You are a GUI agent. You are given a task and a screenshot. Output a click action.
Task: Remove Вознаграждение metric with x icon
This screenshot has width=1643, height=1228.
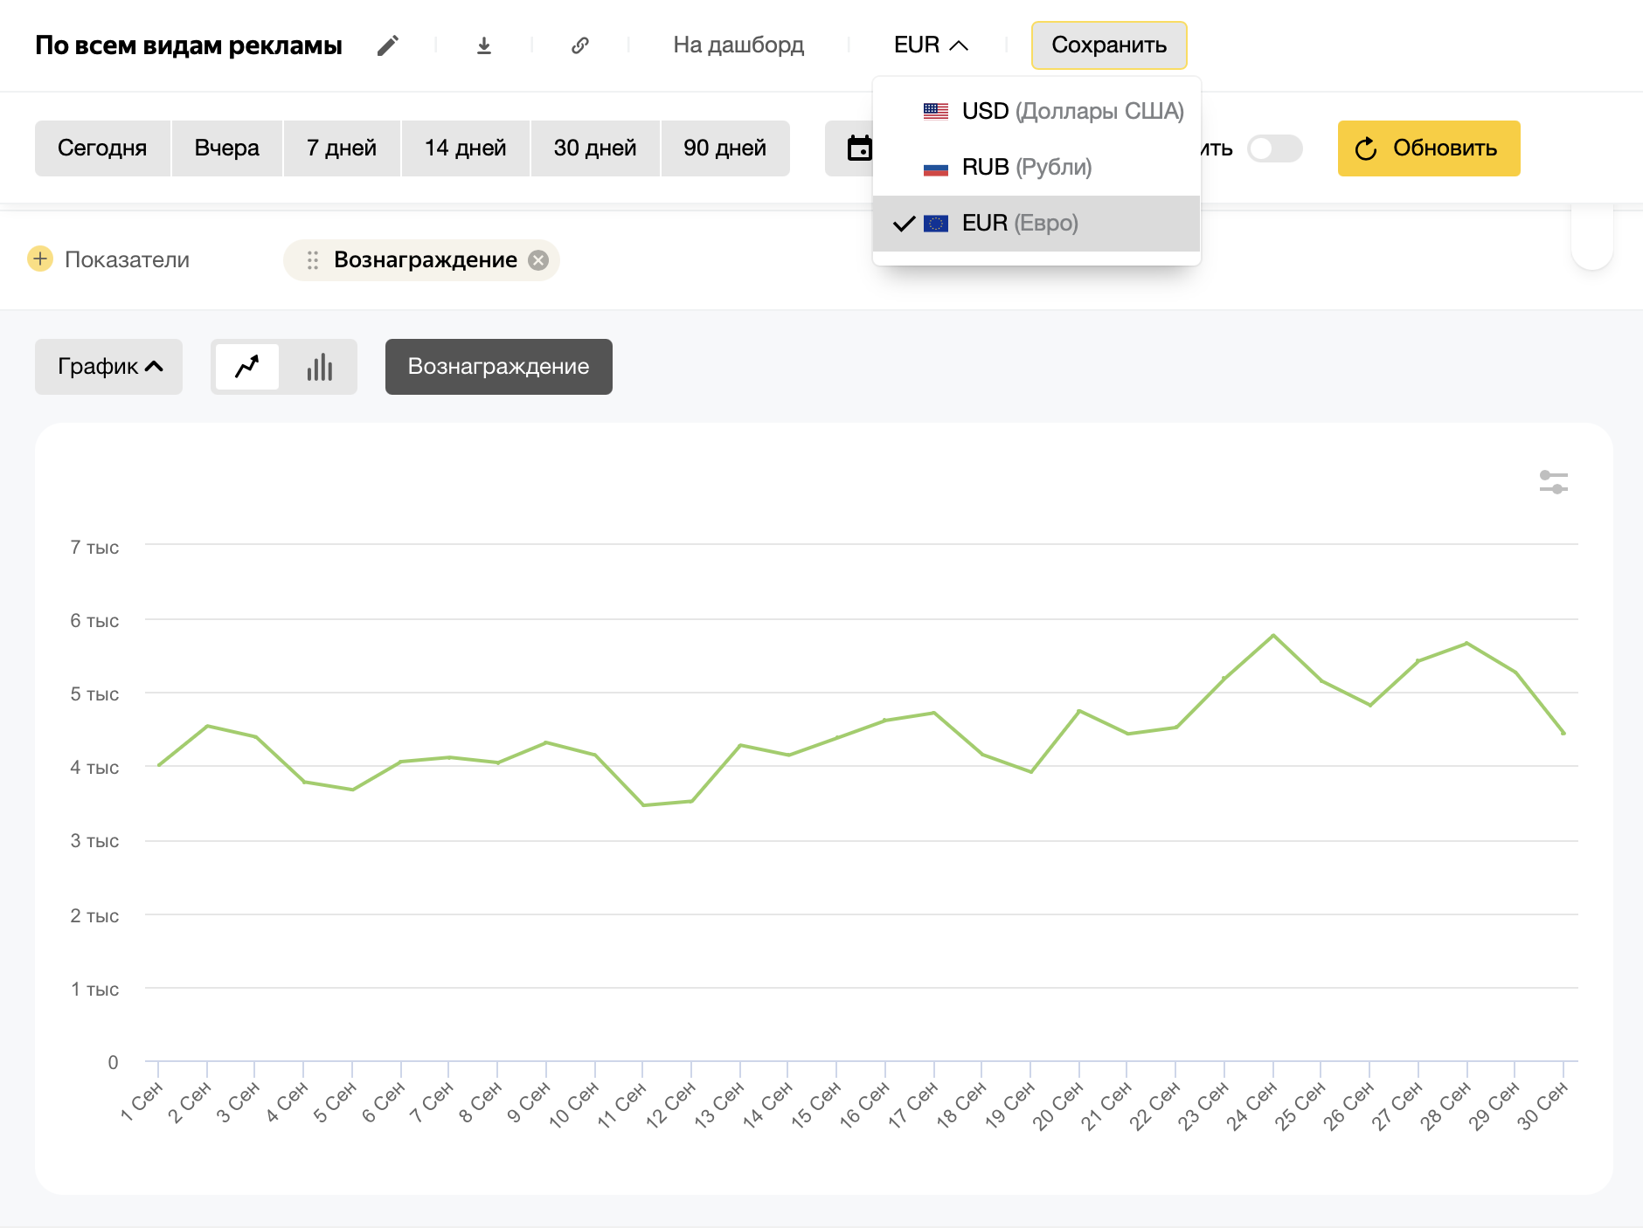tap(539, 260)
